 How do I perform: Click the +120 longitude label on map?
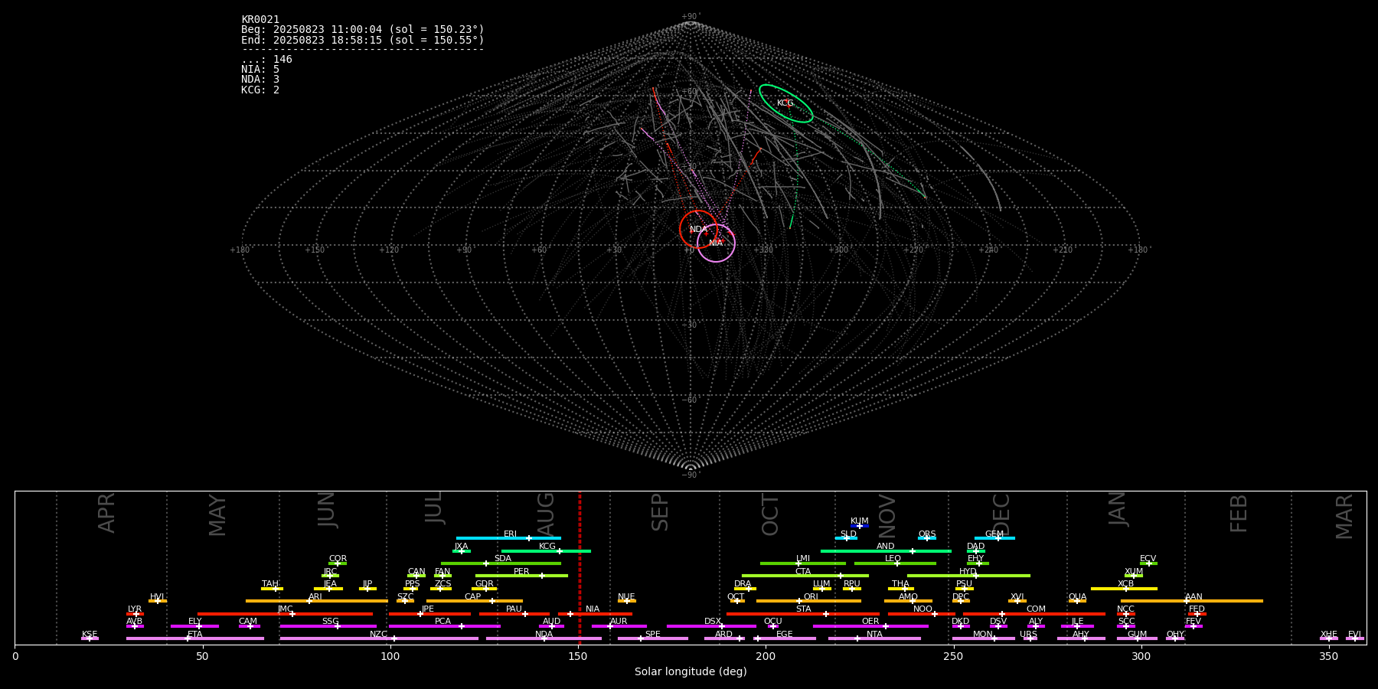pyautogui.click(x=389, y=250)
